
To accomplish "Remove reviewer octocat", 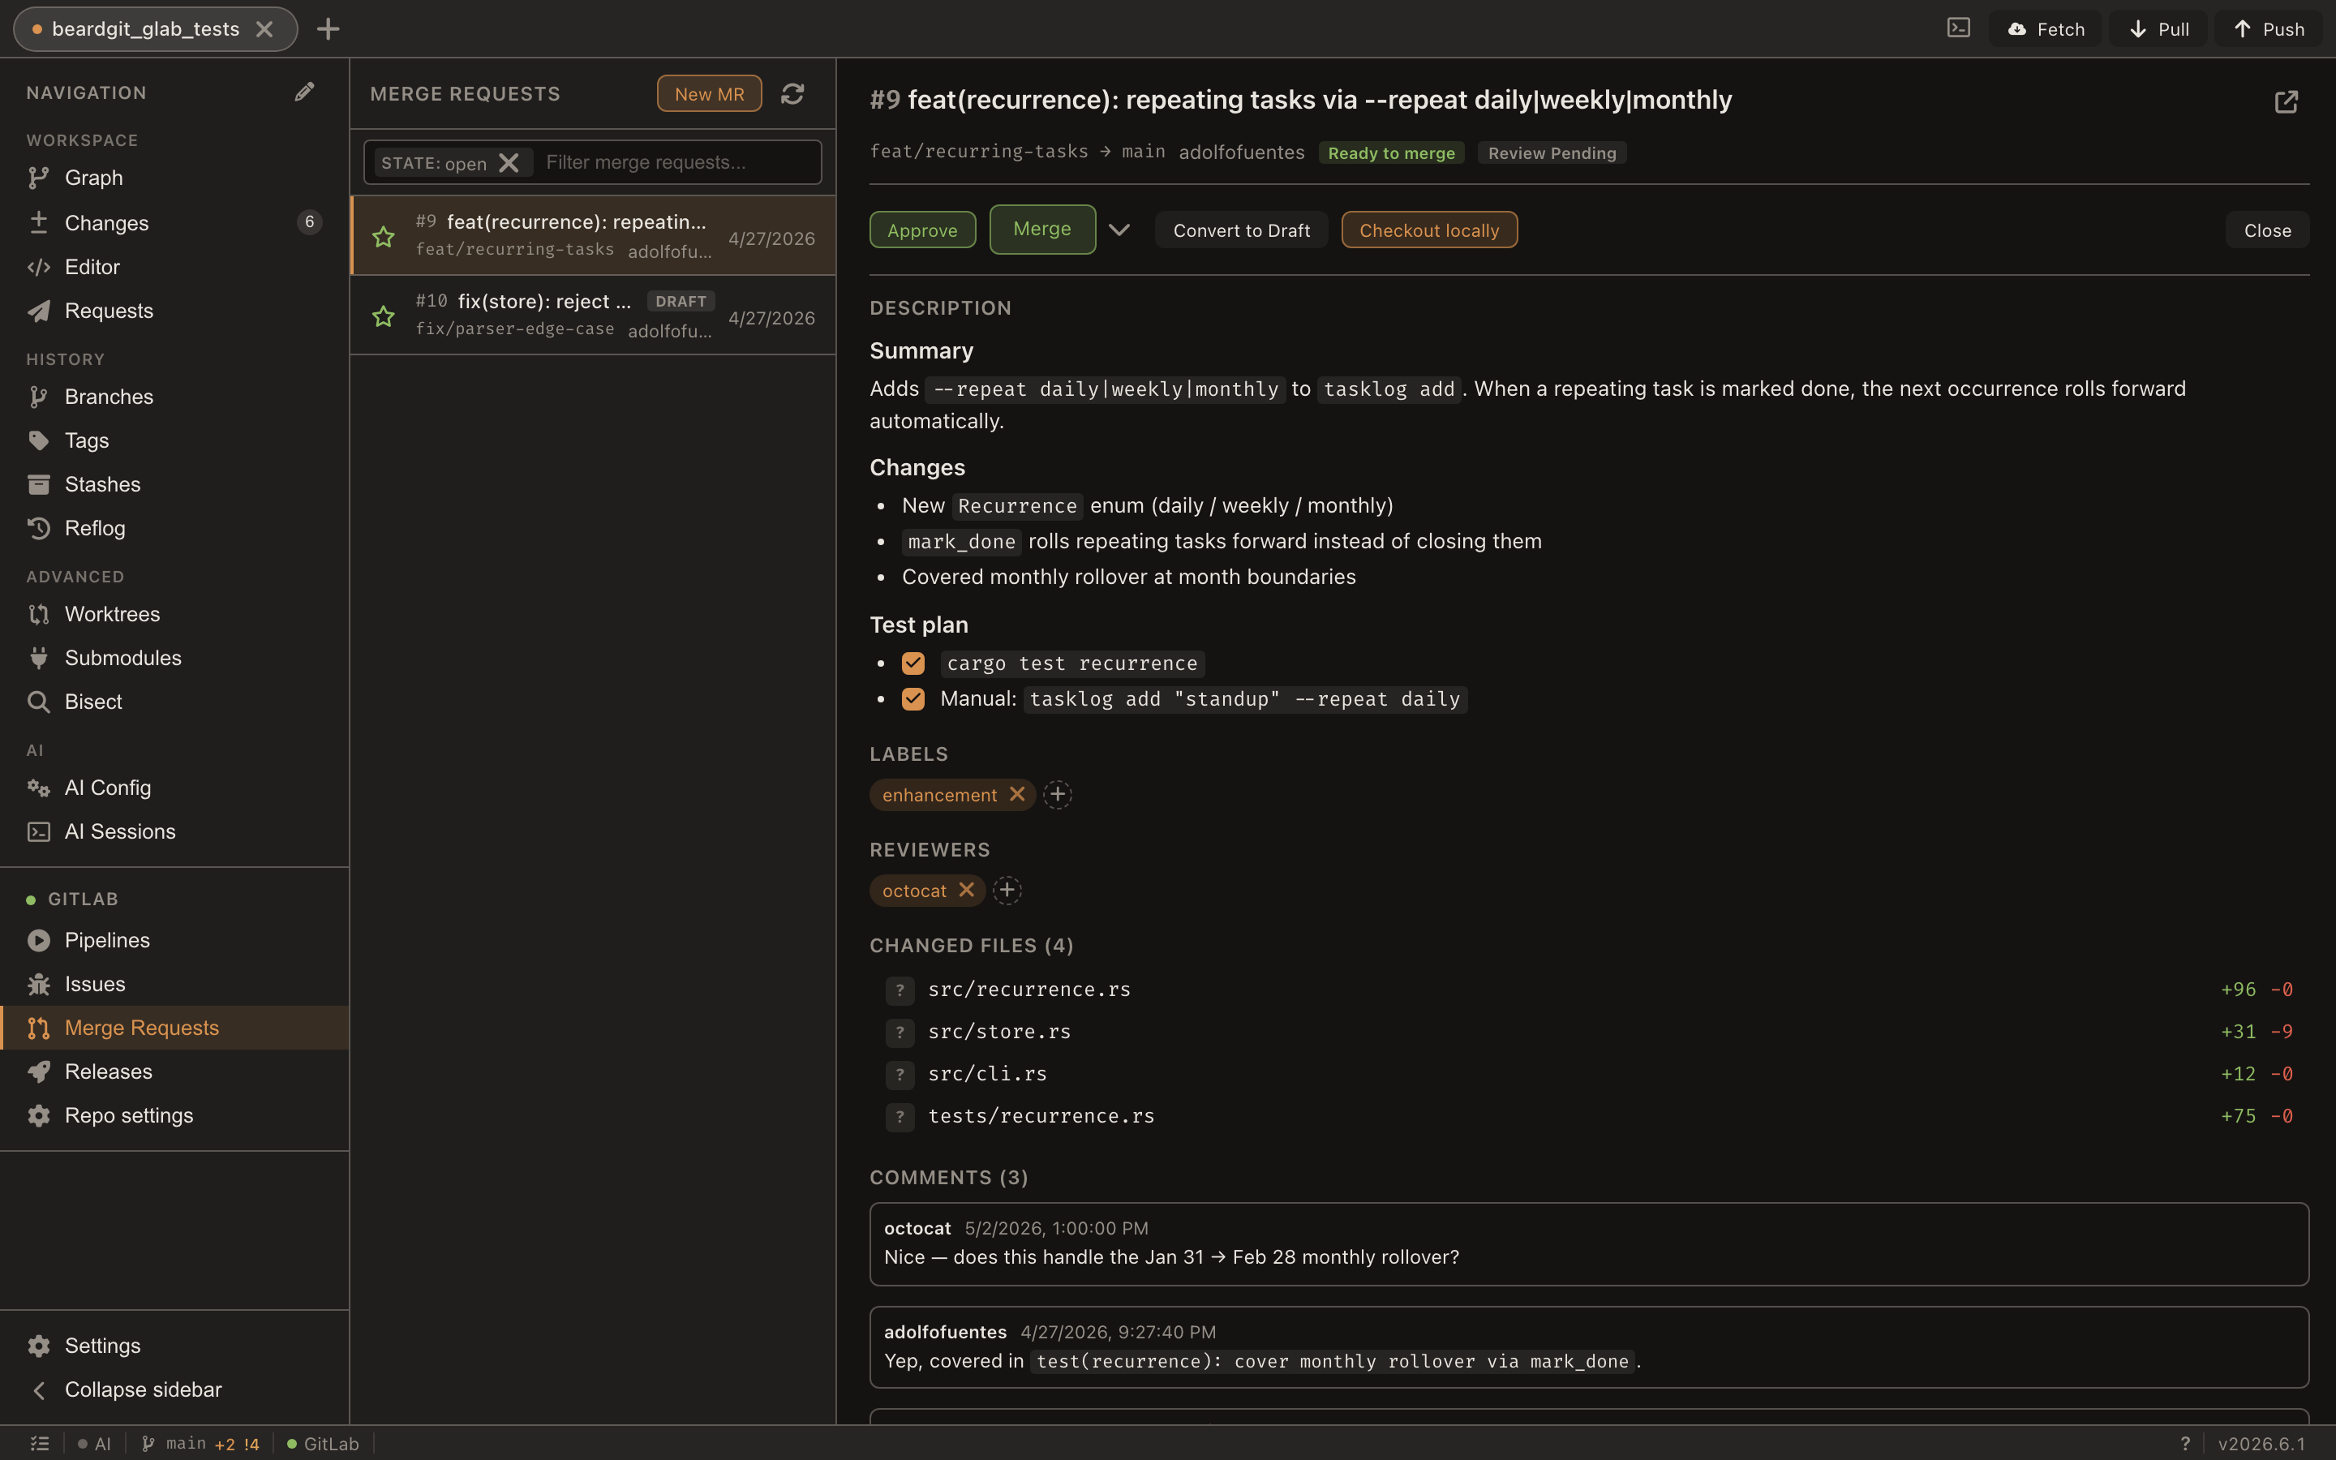I will click(x=966, y=889).
